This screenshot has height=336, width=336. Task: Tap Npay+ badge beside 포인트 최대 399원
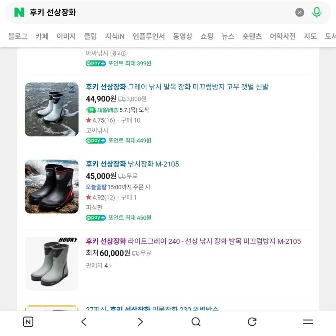click(95, 64)
